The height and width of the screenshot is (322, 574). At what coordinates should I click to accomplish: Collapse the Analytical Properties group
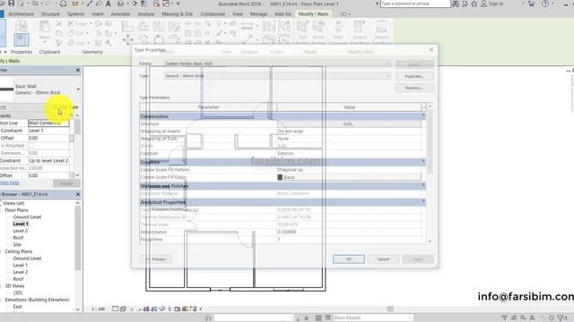(x=423, y=201)
